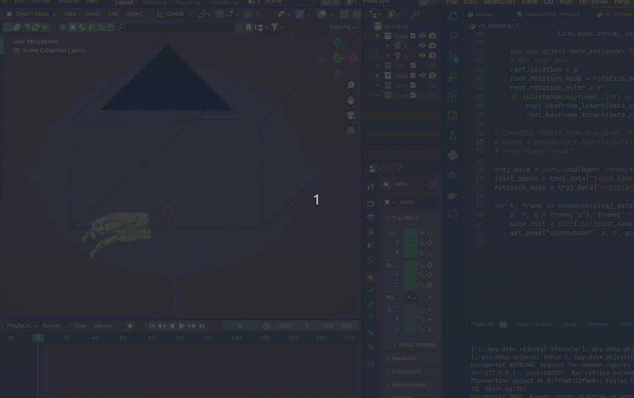This screenshot has width=634, height=398.
Task: Open the Object Mode dropdown
Action: coord(31,14)
